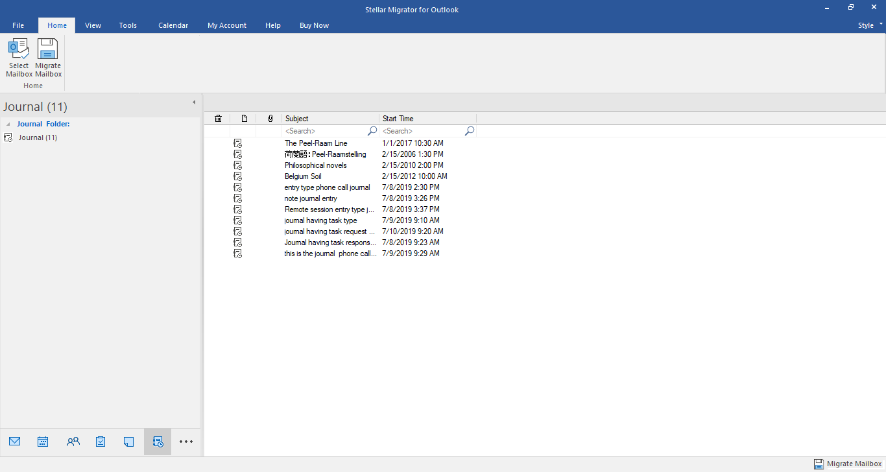Select 'Belgium Soil' entry
This screenshot has height=472, width=886.
(x=303, y=176)
